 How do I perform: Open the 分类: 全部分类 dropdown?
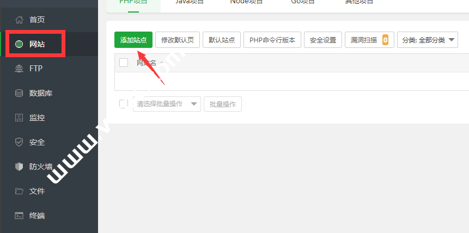click(x=428, y=40)
